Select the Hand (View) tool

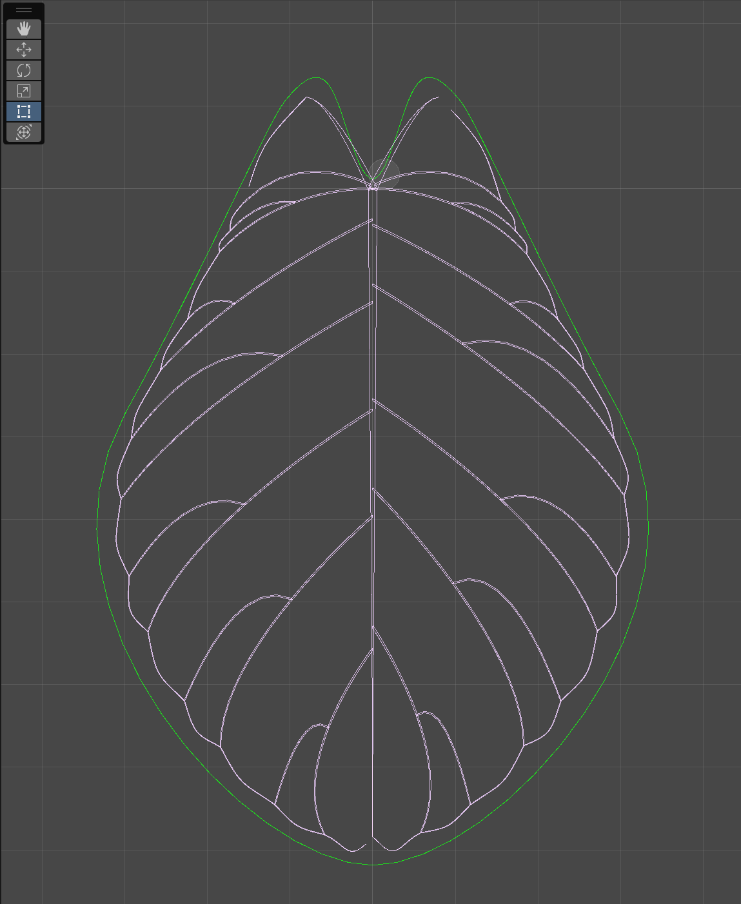coord(24,29)
